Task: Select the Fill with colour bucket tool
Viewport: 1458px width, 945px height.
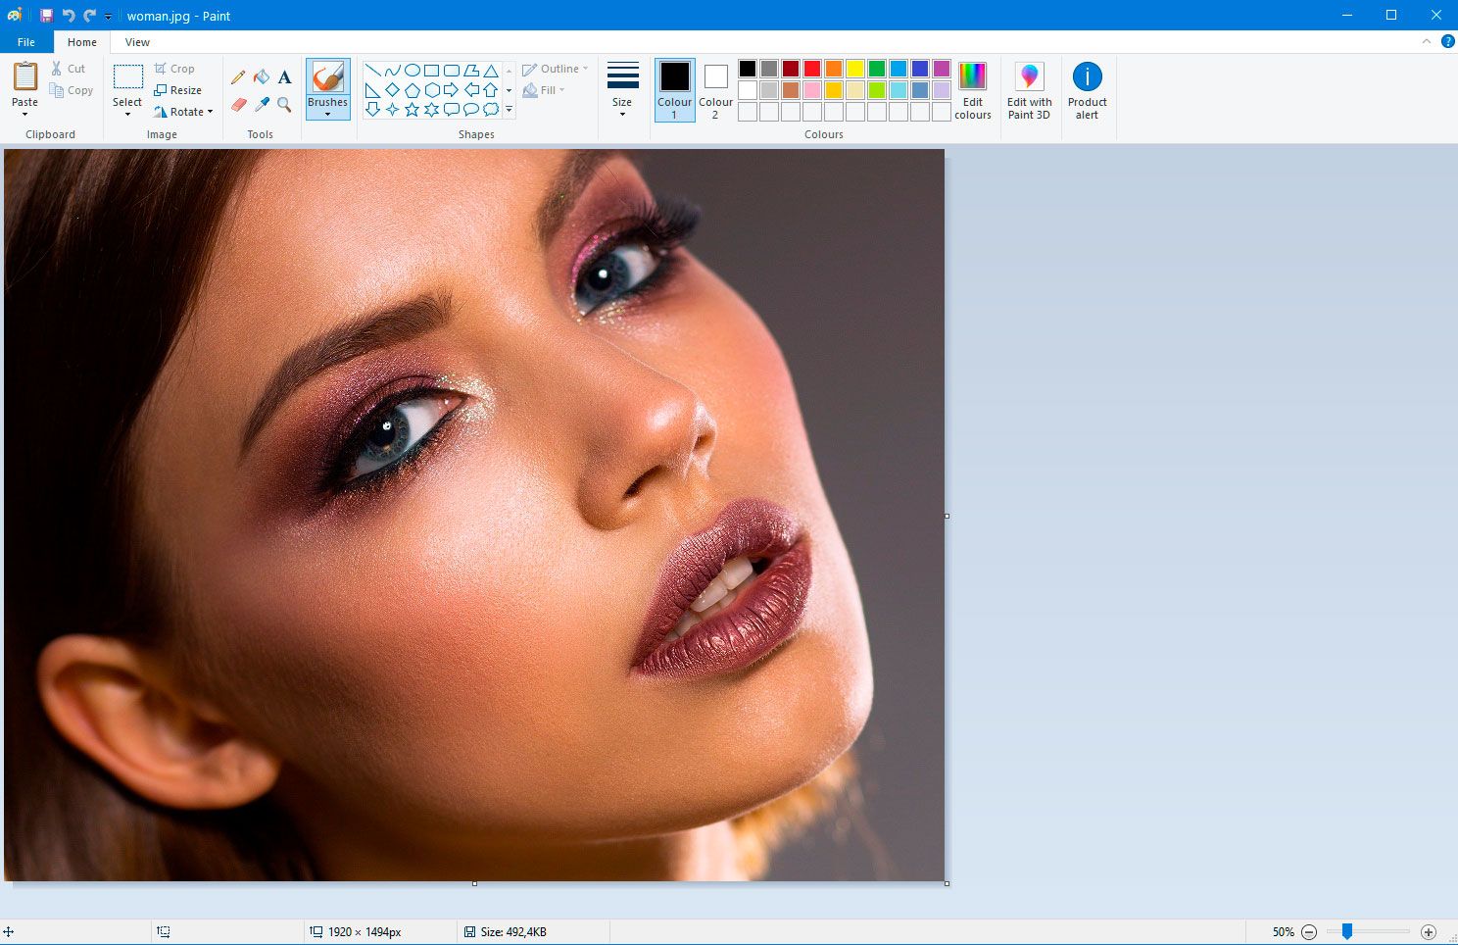Action: [262, 75]
